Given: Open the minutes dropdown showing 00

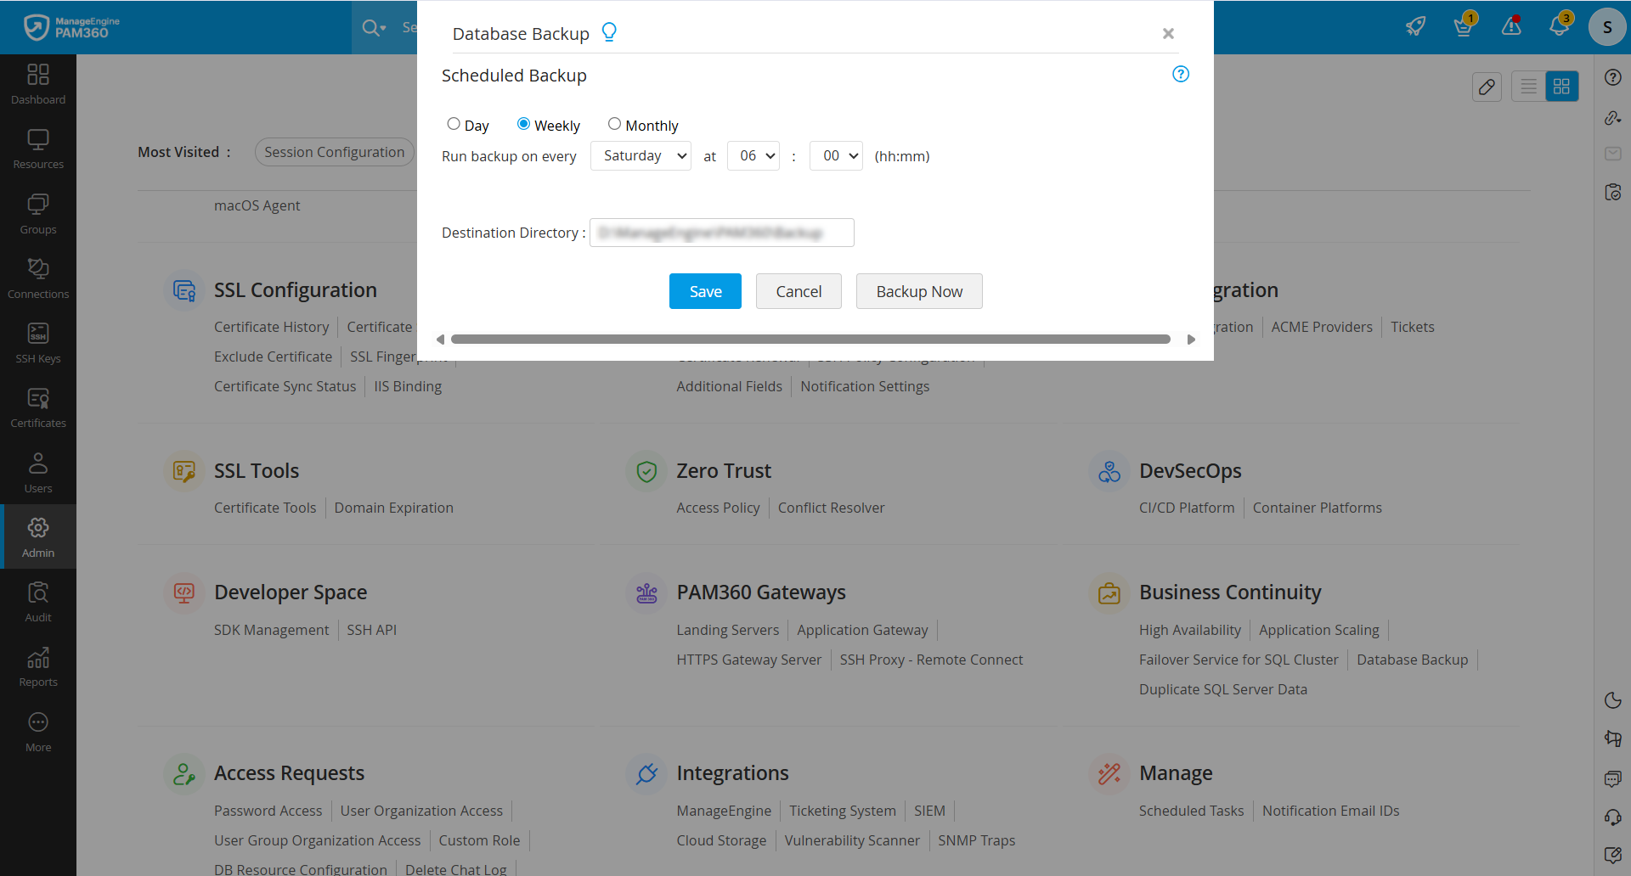Looking at the screenshot, I should pyautogui.click(x=837, y=156).
